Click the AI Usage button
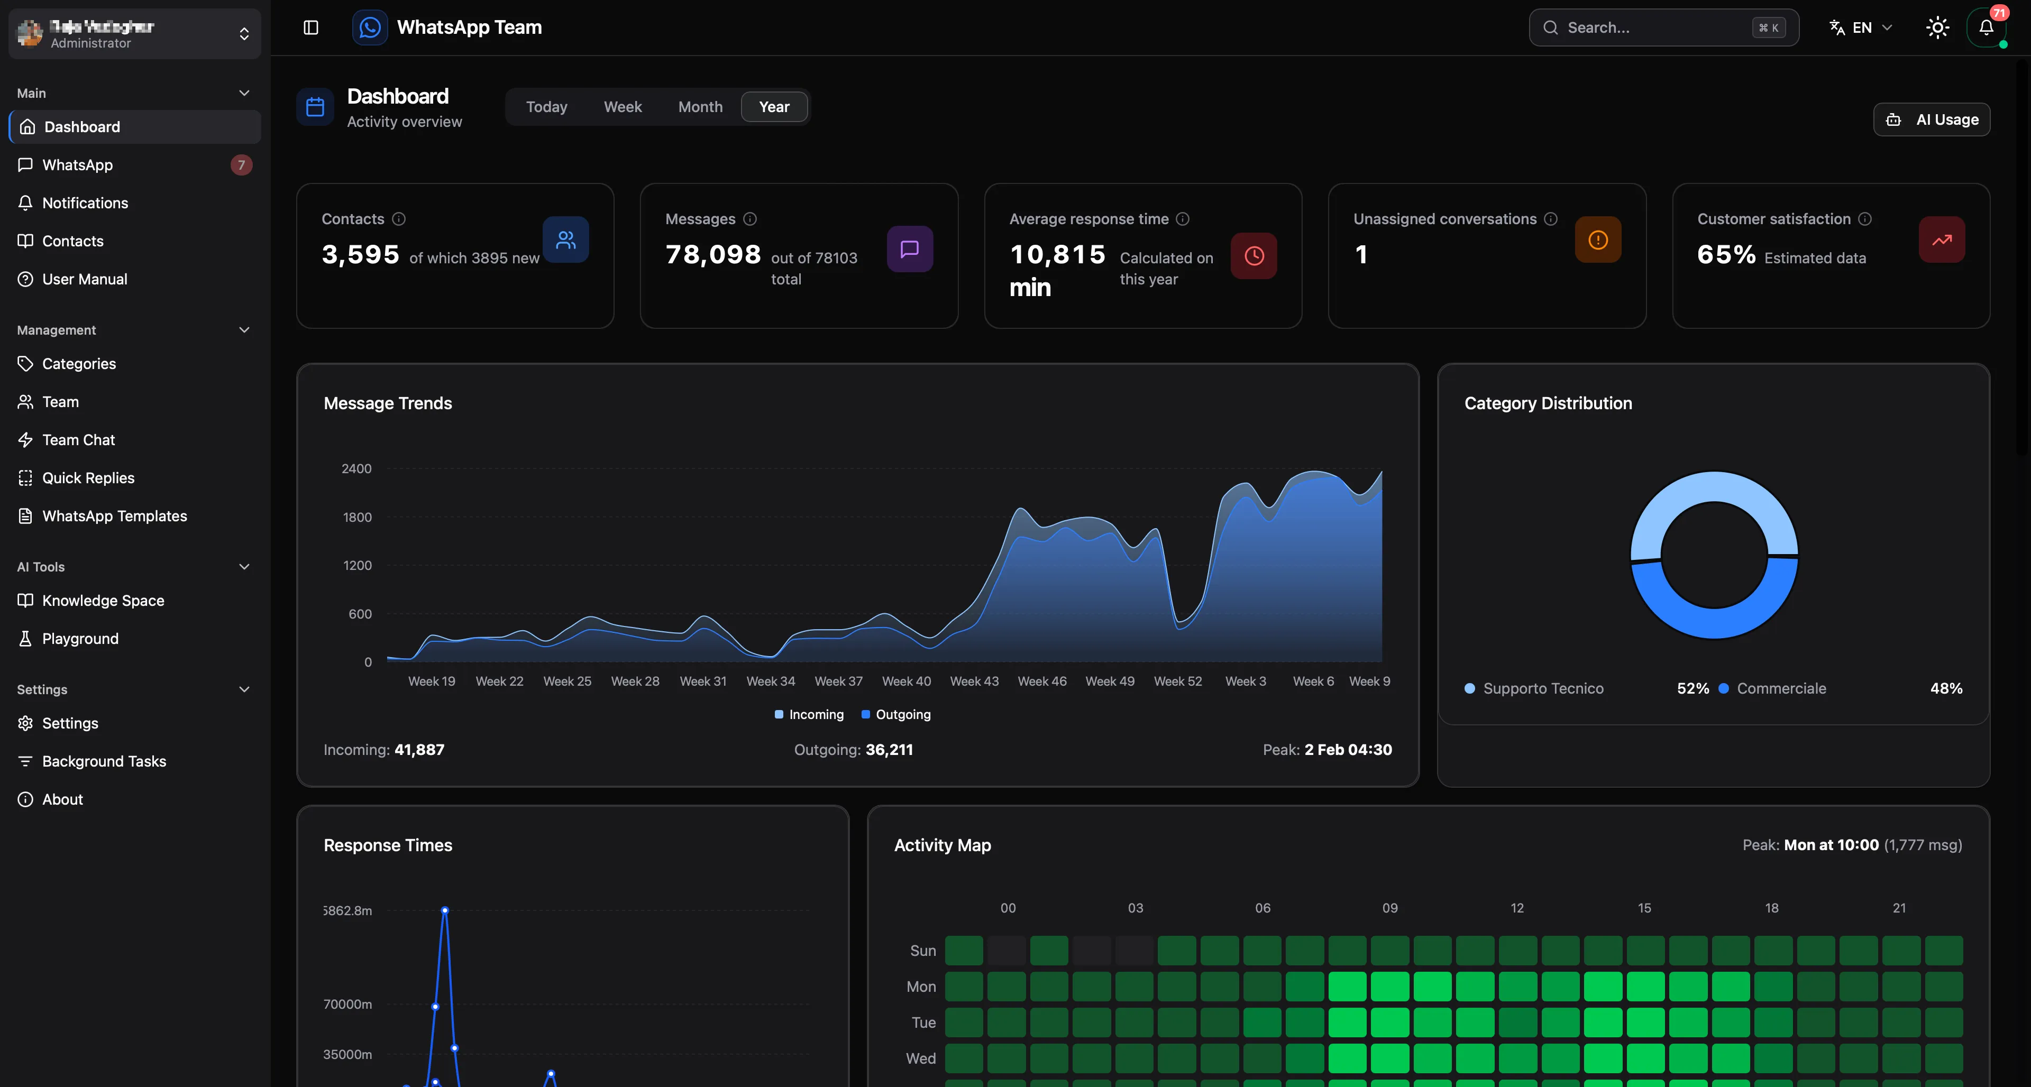 click(x=1931, y=120)
